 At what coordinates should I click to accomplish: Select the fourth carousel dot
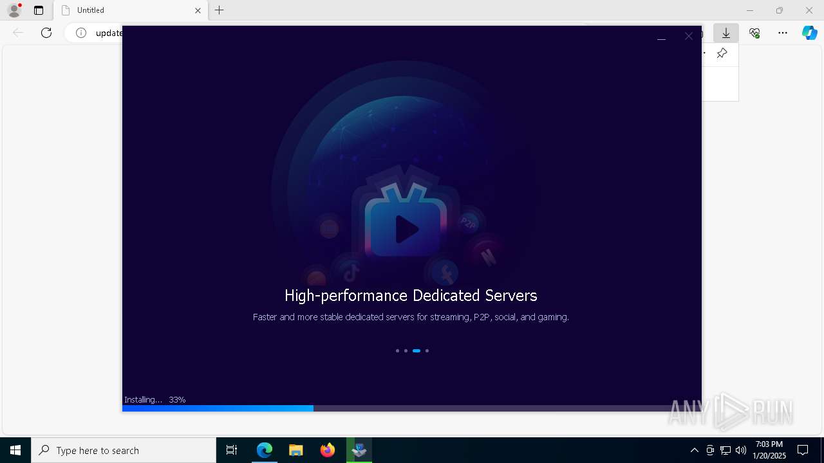pos(427,350)
